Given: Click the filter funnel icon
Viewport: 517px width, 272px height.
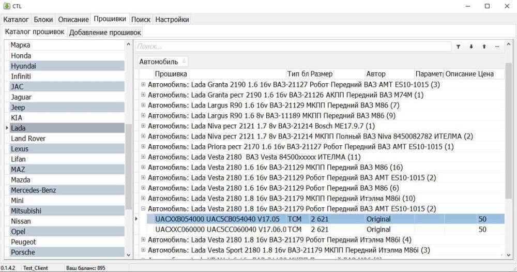Looking at the screenshot, I should coord(458,47).
